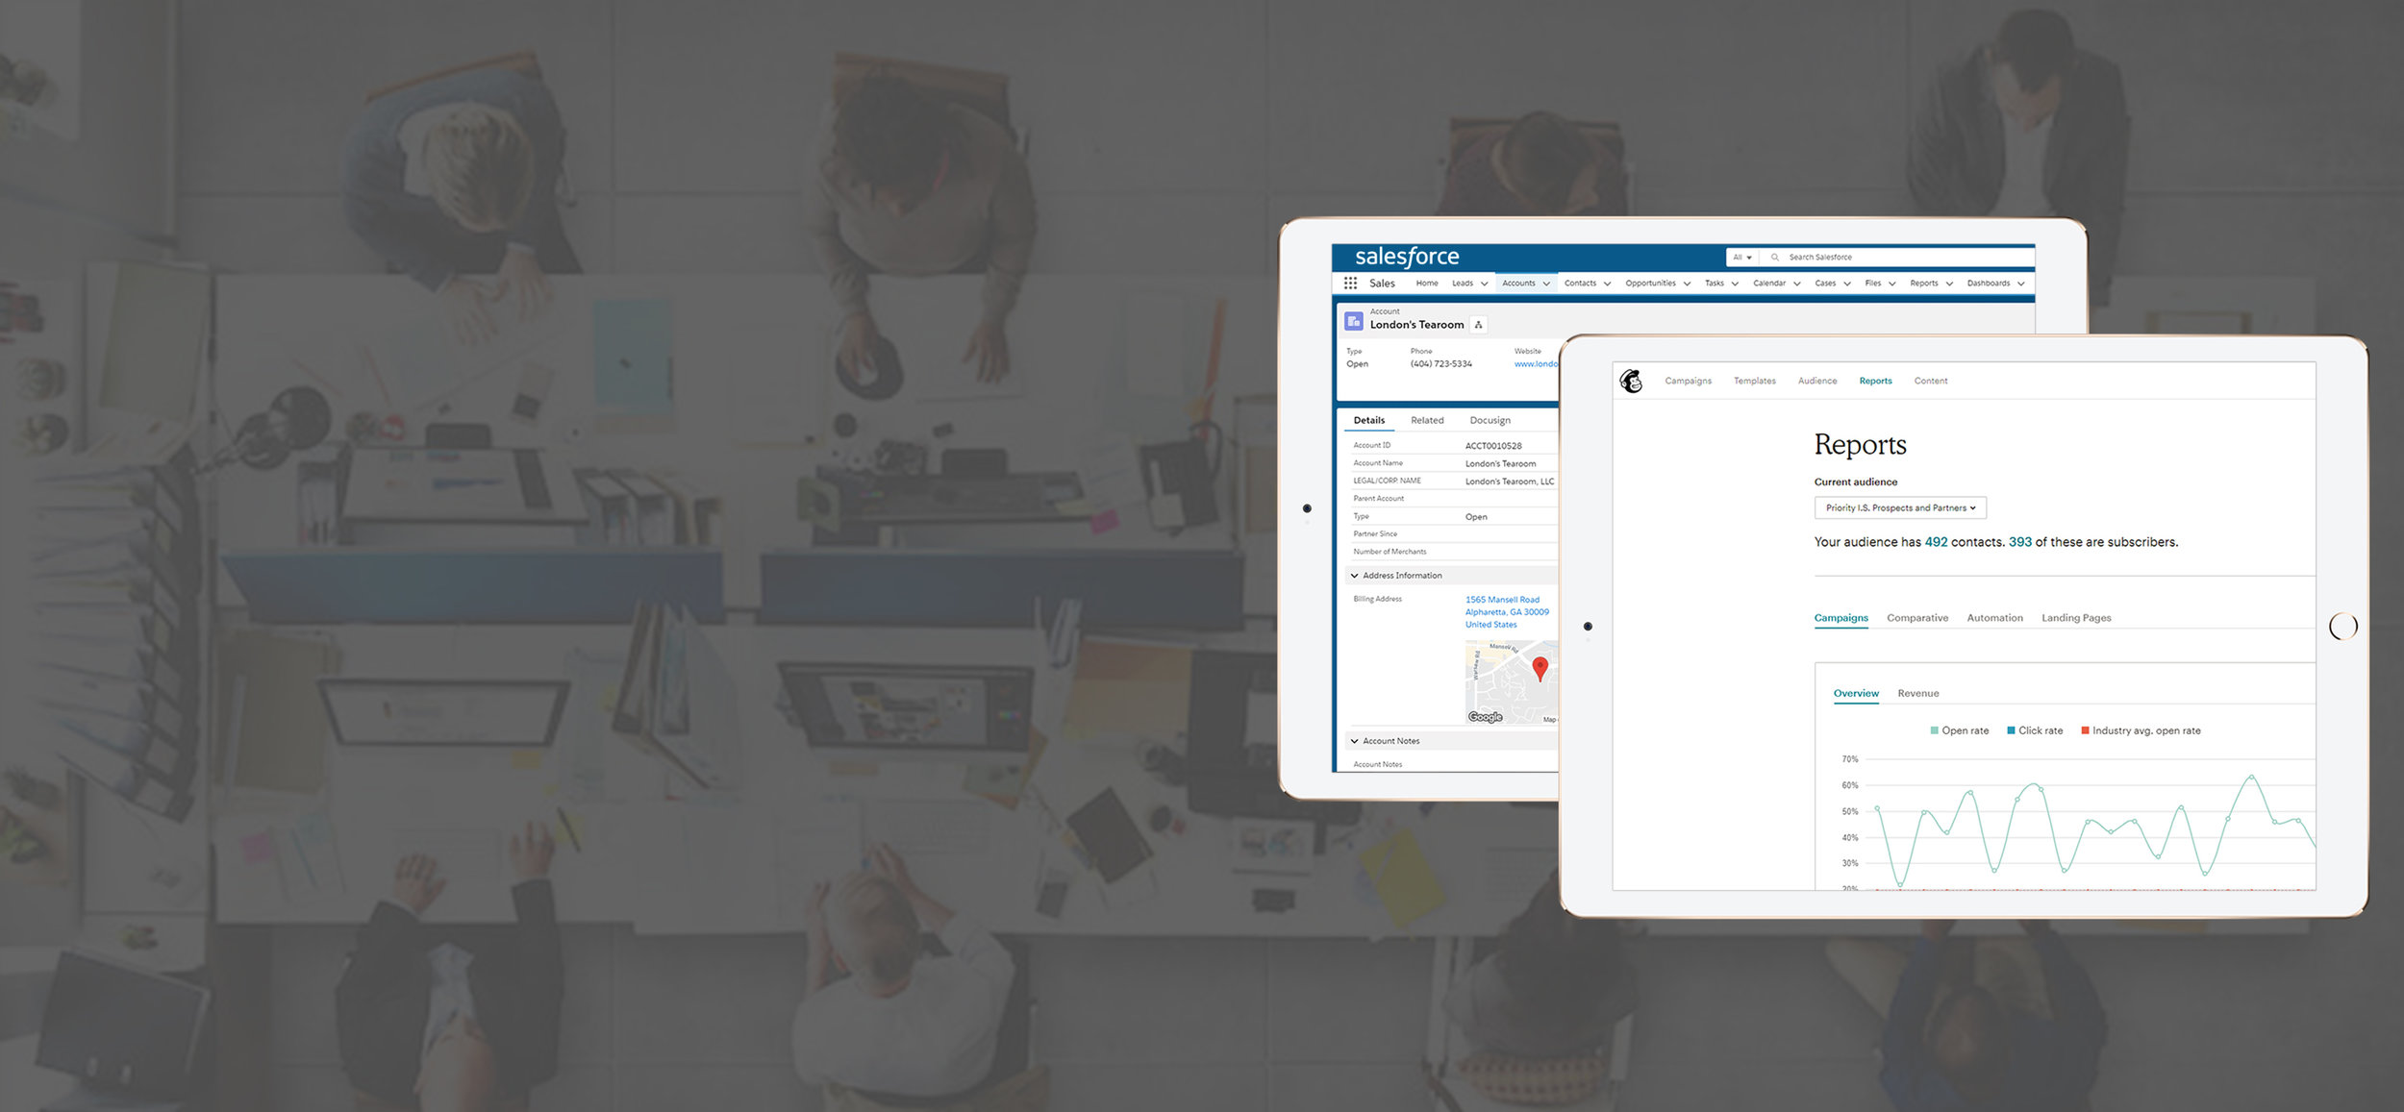The width and height of the screenshot is (2404, 1112).
Task: Expand the Tasks tab chevron
Action: click(x=1735, y=284)
